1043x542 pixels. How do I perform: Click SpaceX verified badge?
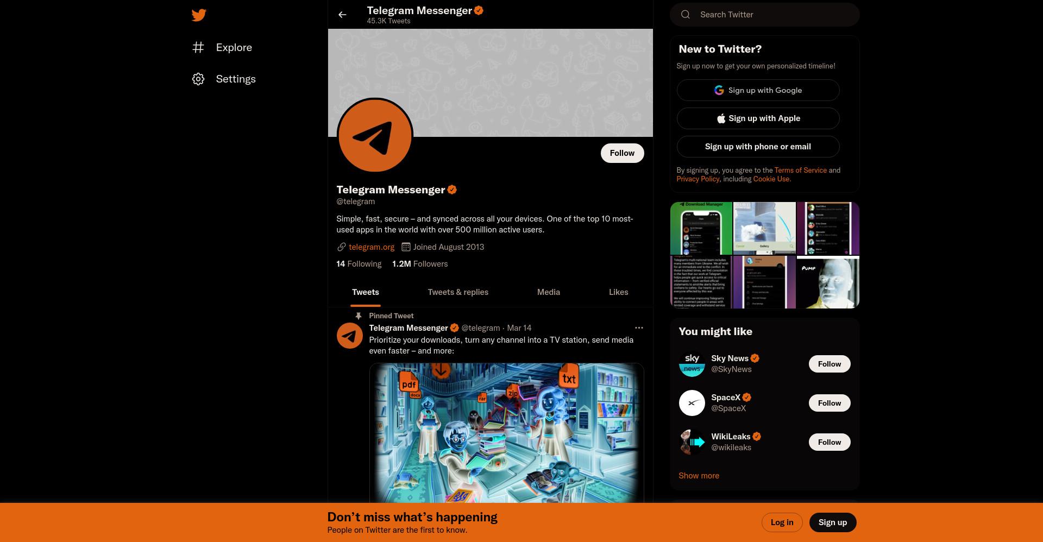point(747,398)
